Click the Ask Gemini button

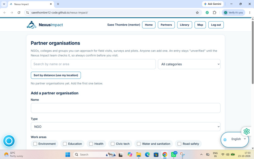pos(213,4)
